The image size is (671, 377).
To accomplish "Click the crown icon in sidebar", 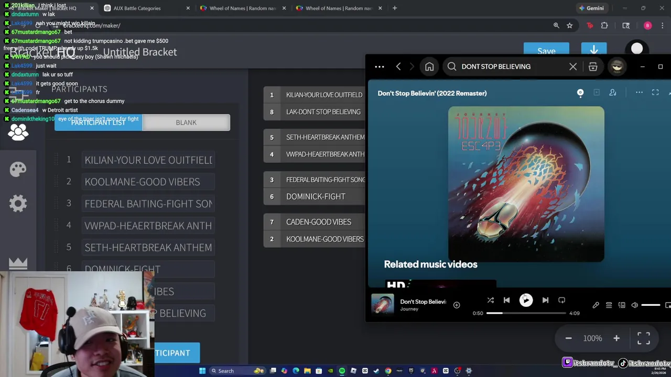I will (18, 263).
